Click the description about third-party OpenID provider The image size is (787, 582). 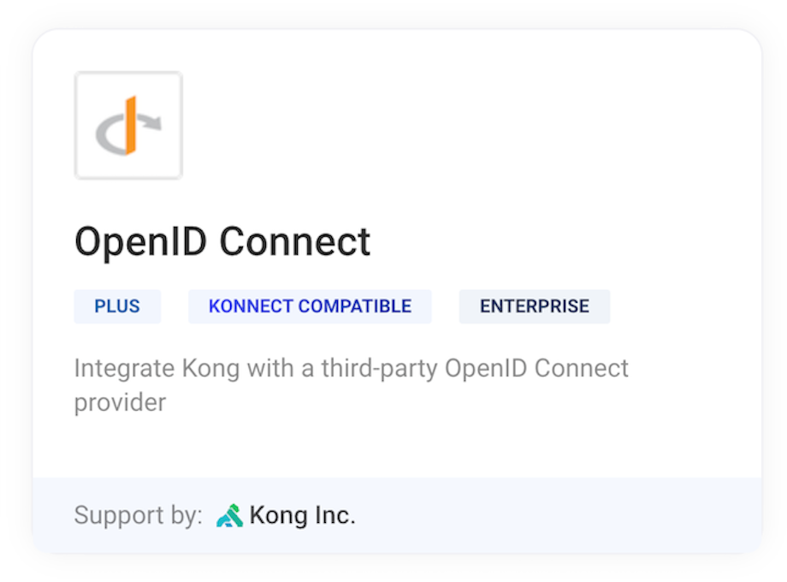352,385
